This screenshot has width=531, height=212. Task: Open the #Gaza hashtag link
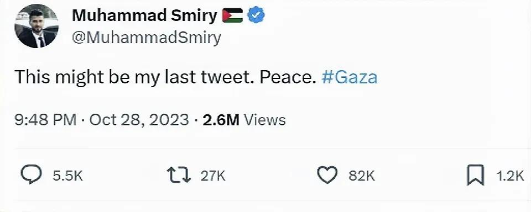[349, 77]
